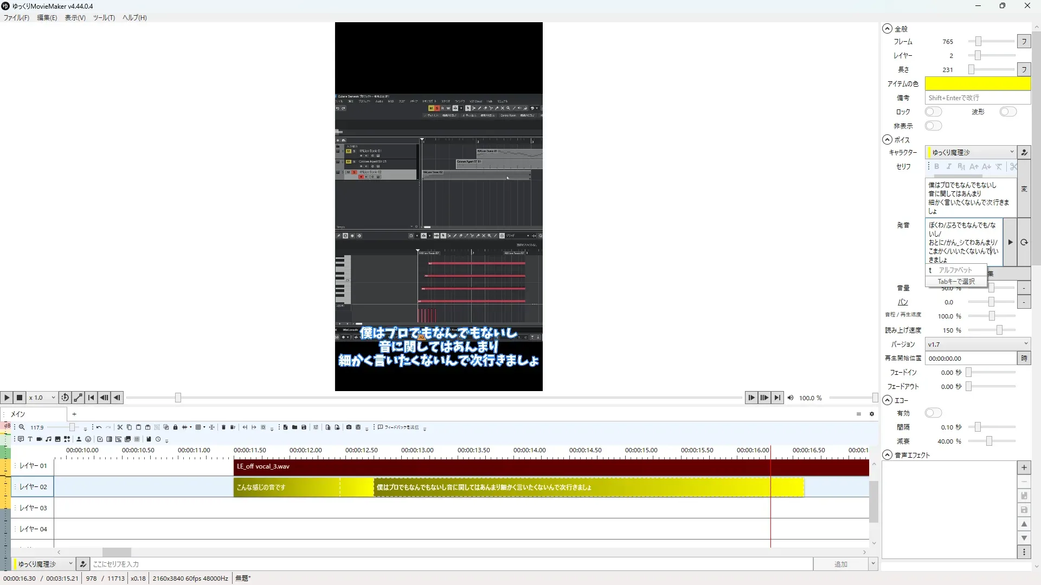Click the cut scissors icon in timeline toolbar
Screen dimensions: 1041x585
click(120, 427)
